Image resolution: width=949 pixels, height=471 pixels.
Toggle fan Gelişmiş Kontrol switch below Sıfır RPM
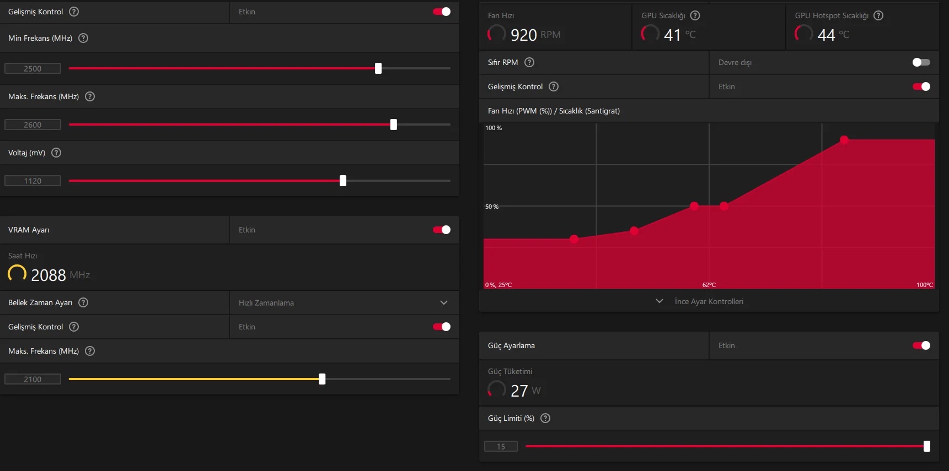coord(921,86)
